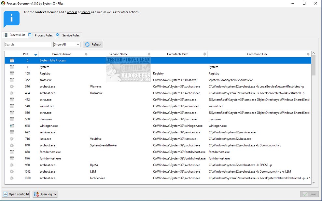Click the smss.exe process icon
The image size is (322, 201).
coord(12,80)
